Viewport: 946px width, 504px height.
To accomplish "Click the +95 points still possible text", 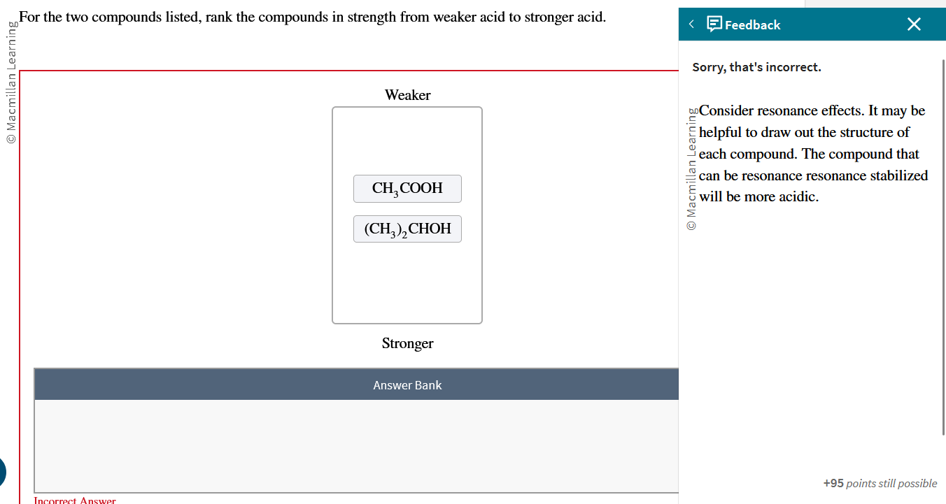I will coord(880,483).
